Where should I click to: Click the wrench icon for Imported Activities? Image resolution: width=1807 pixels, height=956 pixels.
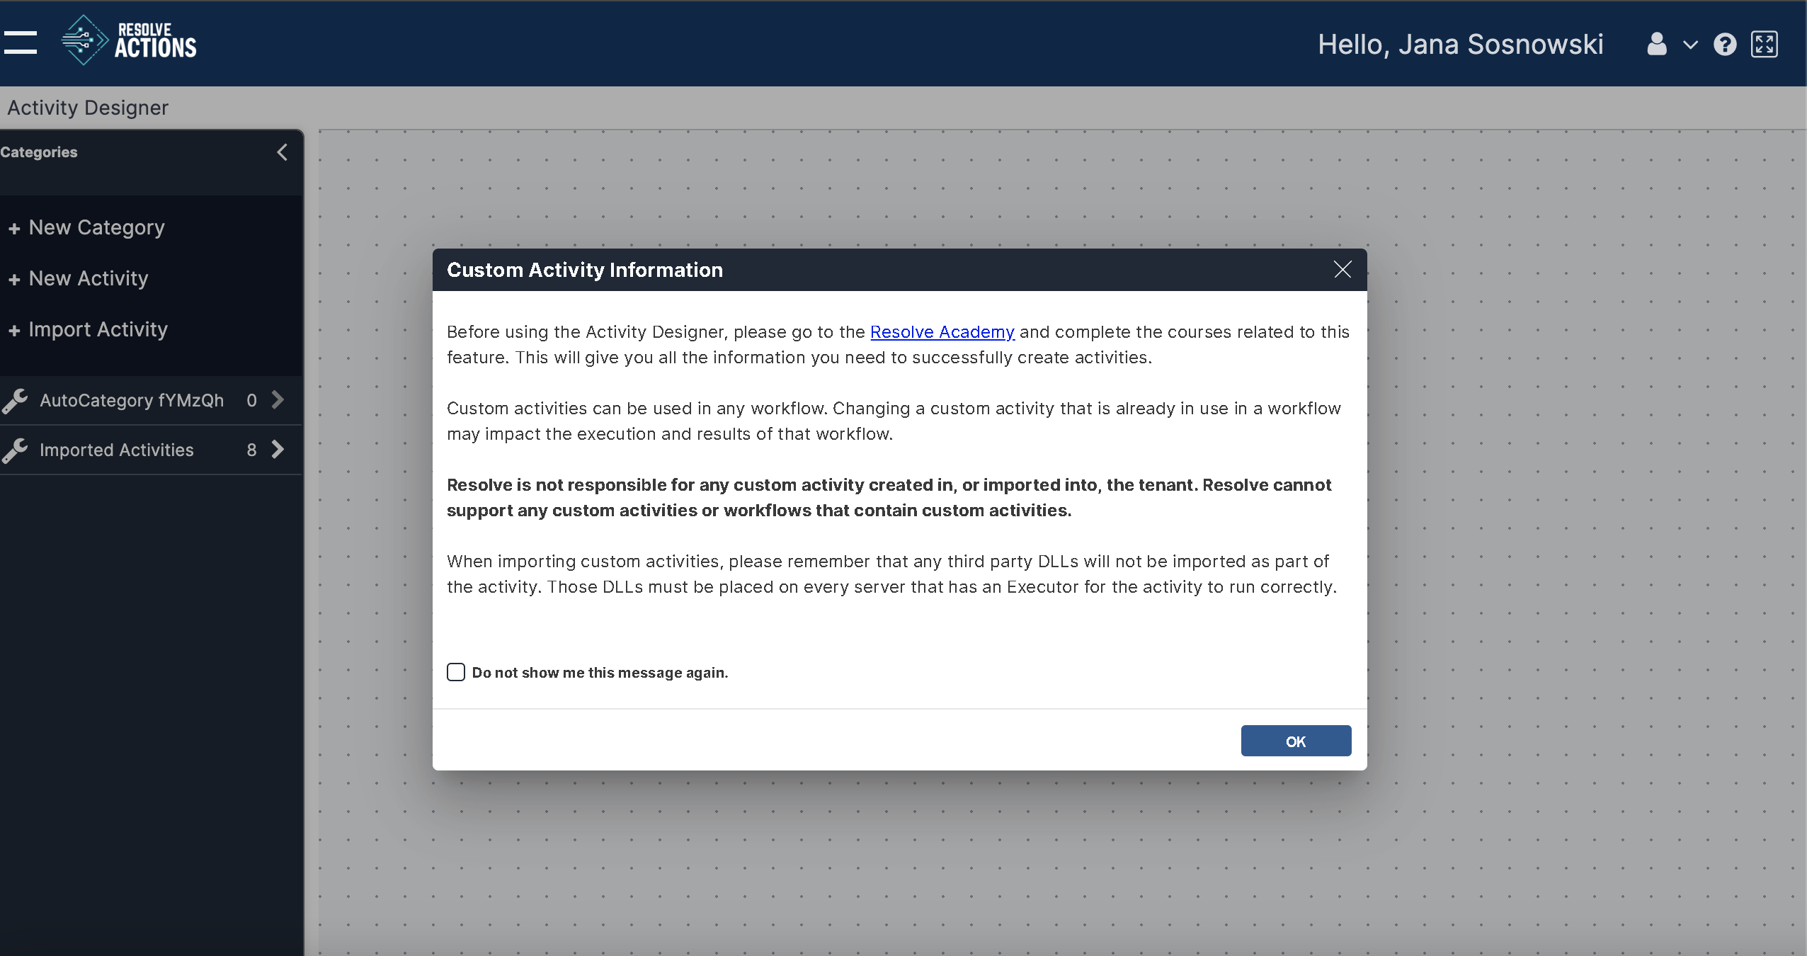[x=19, y=449]
